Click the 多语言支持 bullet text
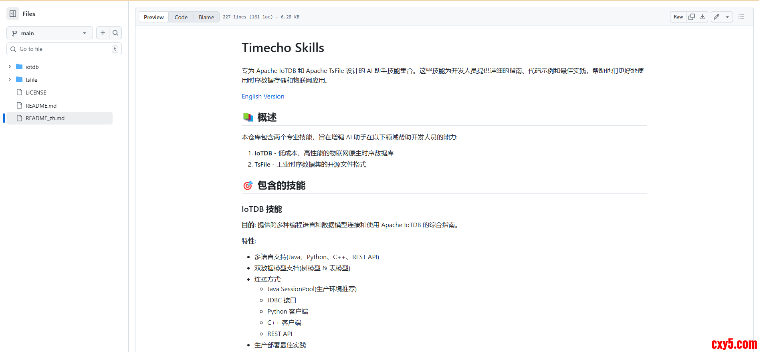The width and height of the screenshot is (759, 352). tap(317, 257)
